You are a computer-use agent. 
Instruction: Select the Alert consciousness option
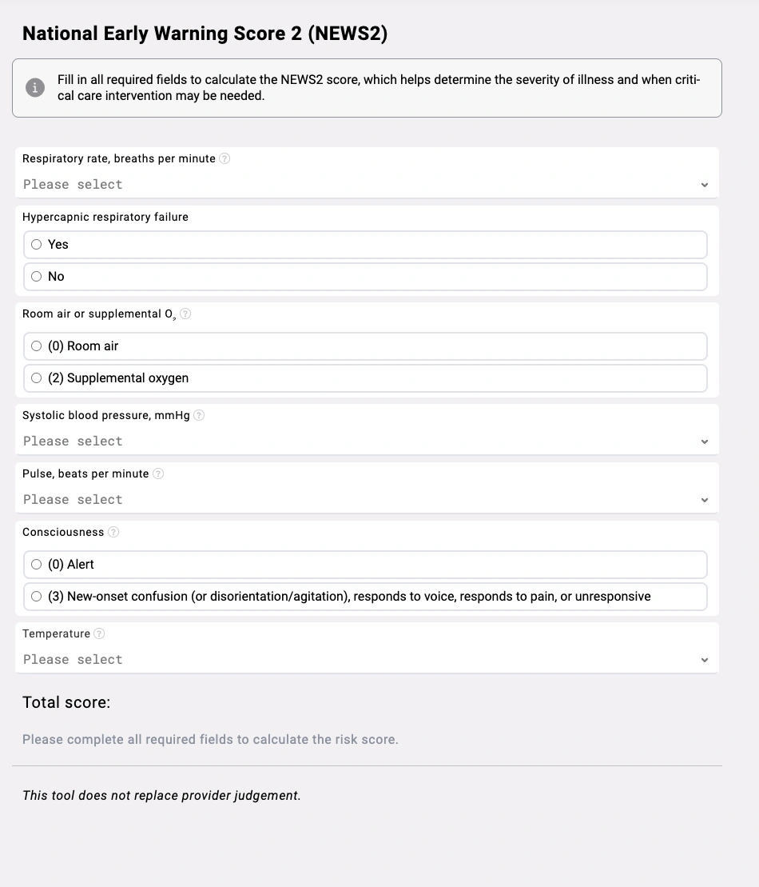[x=37, y=565]
